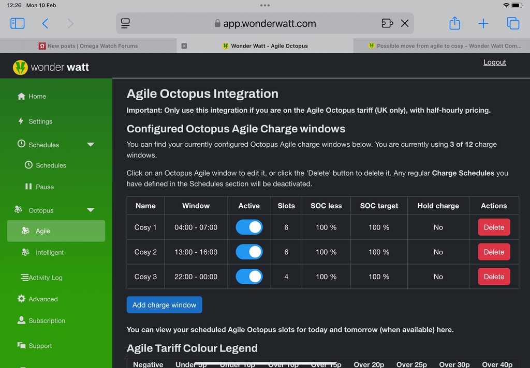This screenshot has height=368, width=530.
Task: Open the Activity Log menu item
Action: click(45, 278)
